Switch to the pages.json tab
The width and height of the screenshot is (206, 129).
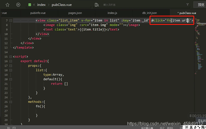click(x=75, y=13)
